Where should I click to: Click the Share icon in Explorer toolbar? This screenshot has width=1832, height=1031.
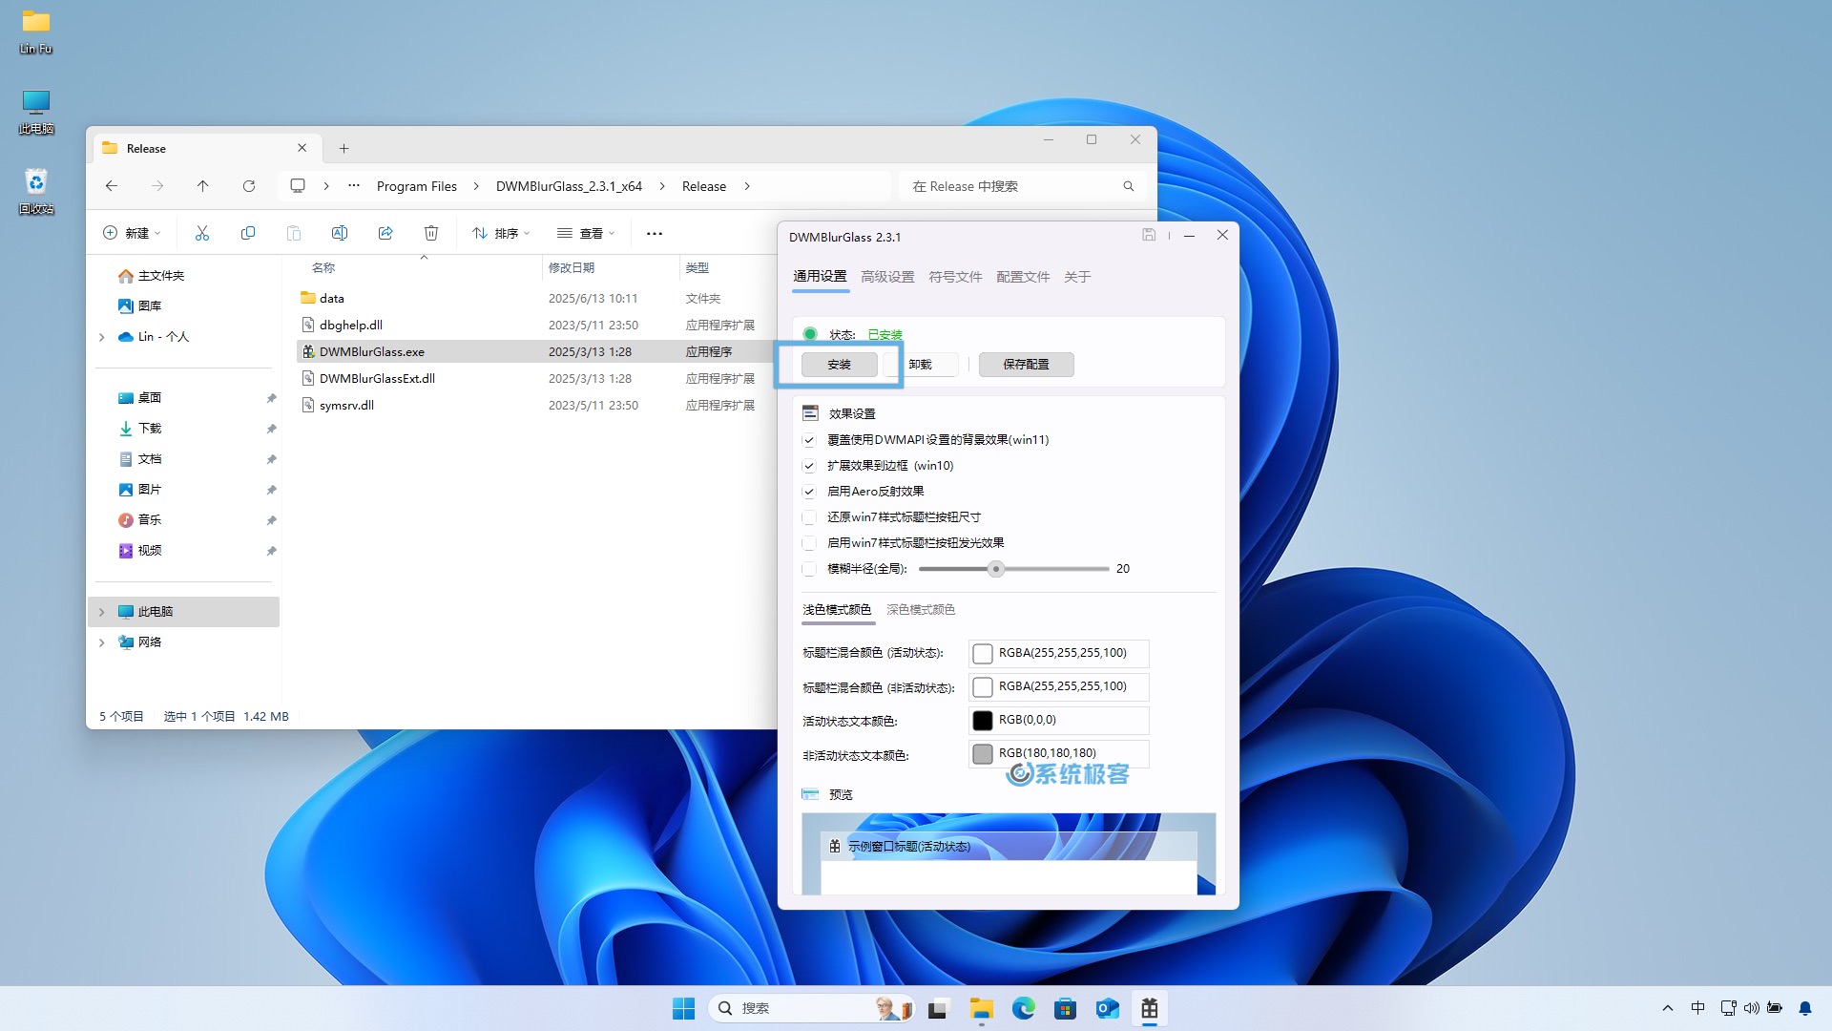(385, 233)
